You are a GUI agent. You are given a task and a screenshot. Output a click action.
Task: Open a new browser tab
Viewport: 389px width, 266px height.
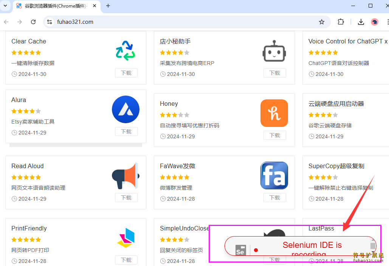click(108, 6)
